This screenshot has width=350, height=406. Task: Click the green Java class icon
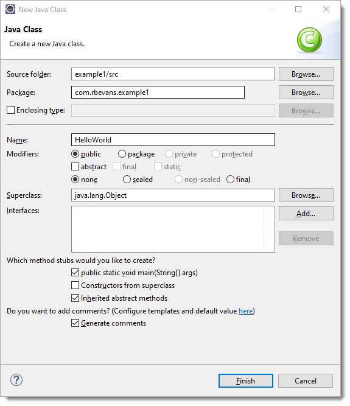[309, 40]
